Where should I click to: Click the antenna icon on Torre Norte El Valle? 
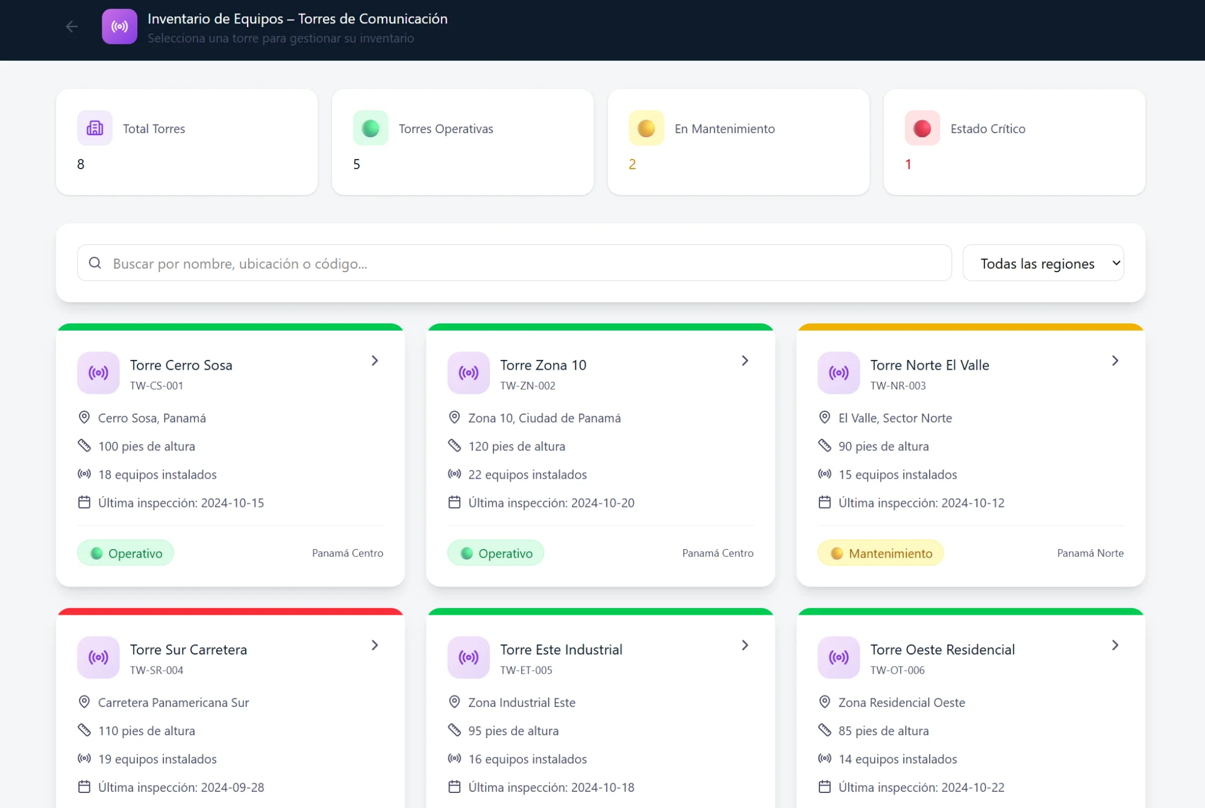coord(838,373)
